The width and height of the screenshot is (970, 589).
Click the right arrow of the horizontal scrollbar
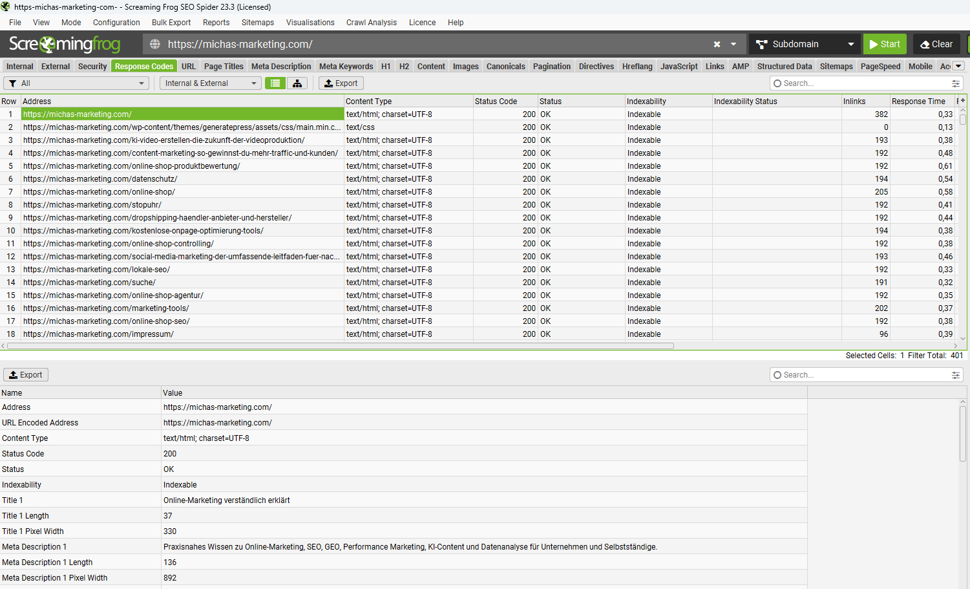click(x=956, y=346)
